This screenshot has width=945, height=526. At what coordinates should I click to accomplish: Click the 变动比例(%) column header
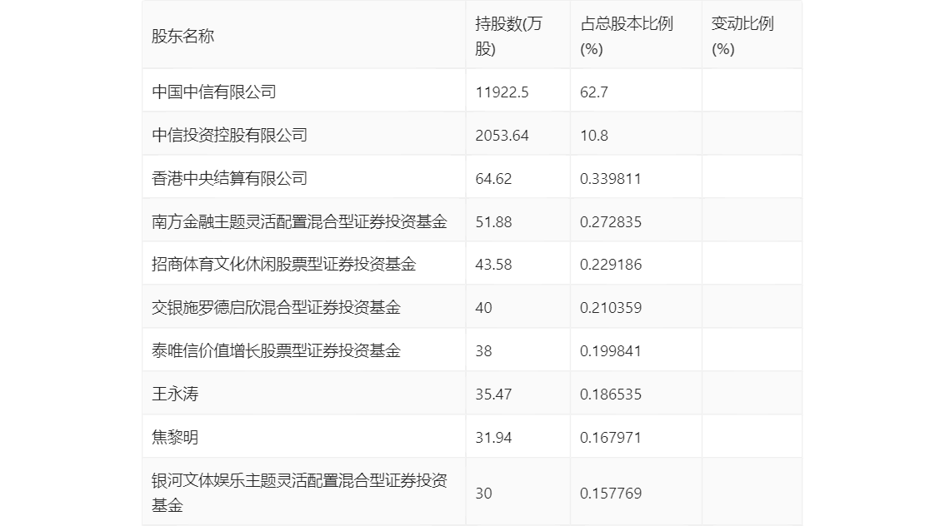(x=742, y=36)
